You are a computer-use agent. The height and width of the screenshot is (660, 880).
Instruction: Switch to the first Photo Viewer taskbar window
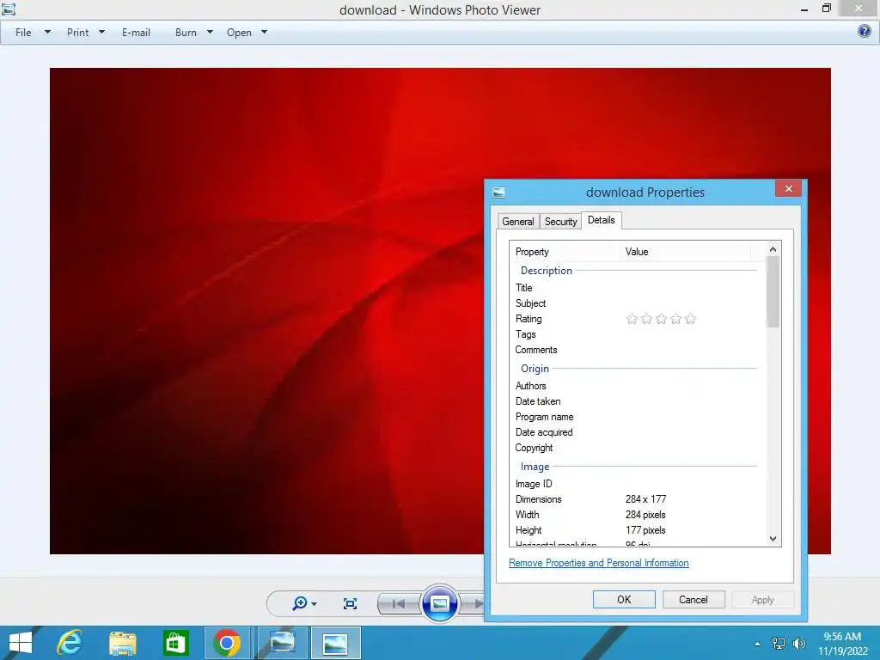click(x=282, y=643)
